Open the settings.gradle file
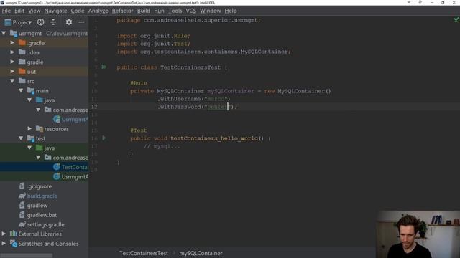The image size is (460, 258). (42, 224)
